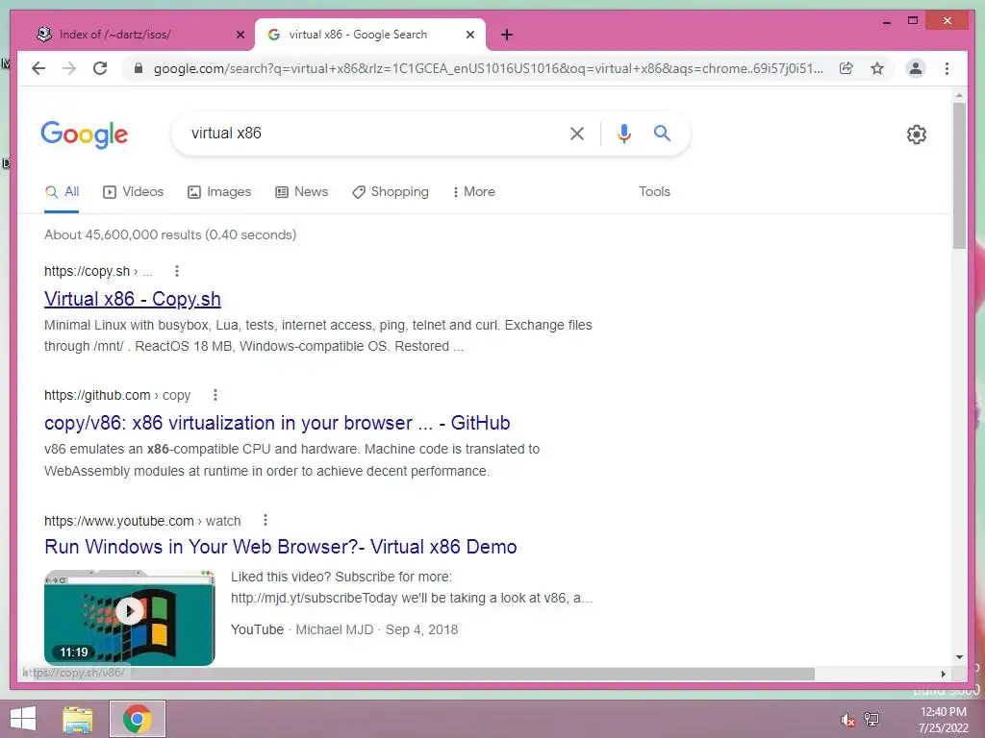Click the address bar URL
This screenshot has height=738, width=985.
488,68
